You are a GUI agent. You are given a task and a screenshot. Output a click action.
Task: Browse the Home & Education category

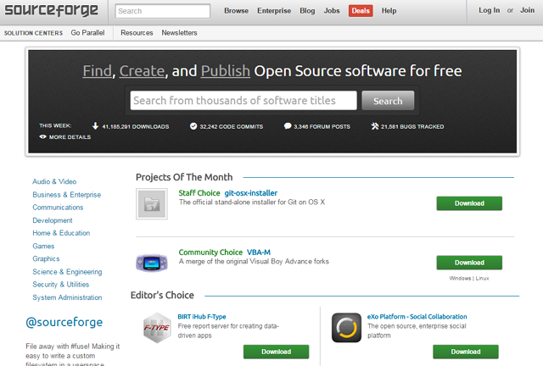61,233
